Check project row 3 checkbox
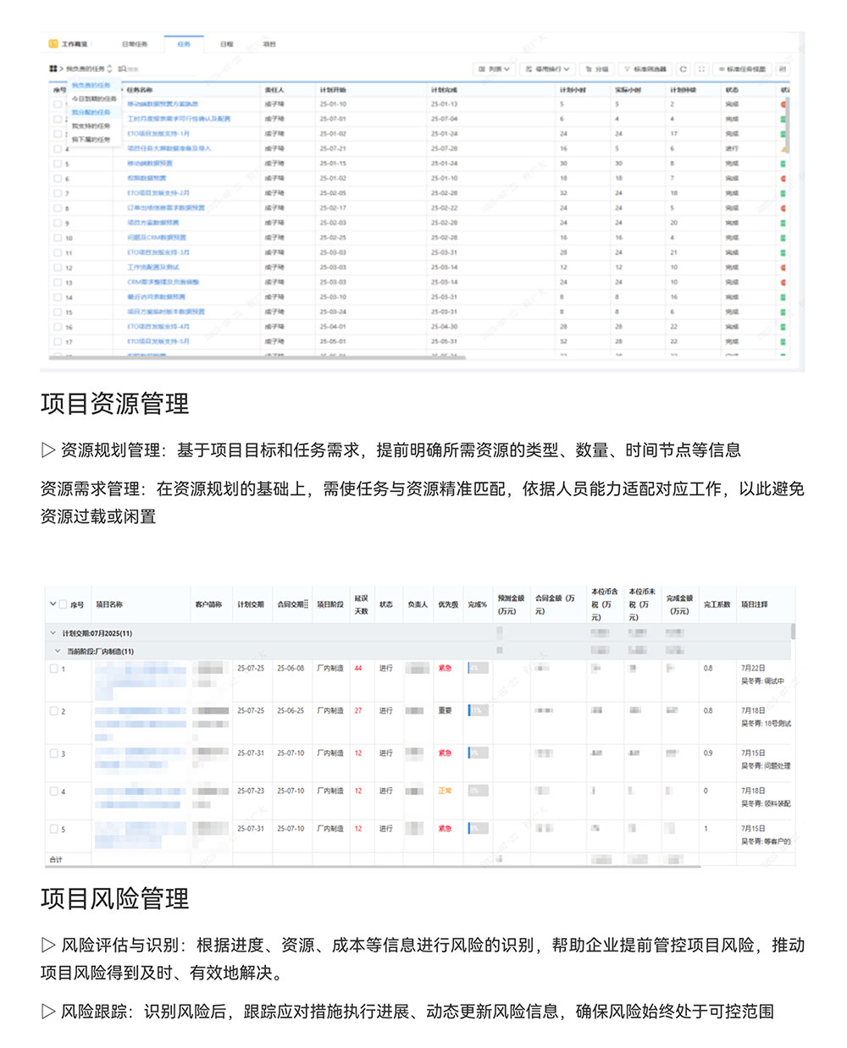The width and height of the screenshot is (847, 1048). [53, 753]
